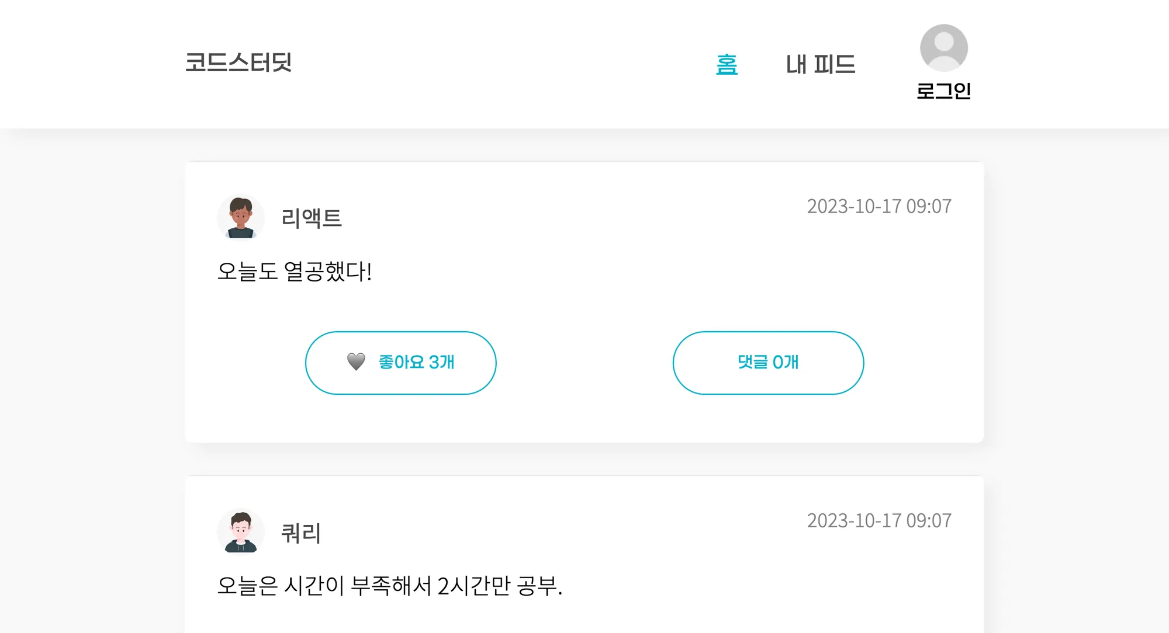Viewport: 1169px width, 633px height.
Task: Click the timestamp on 쿼리's post
Action: [x=879, y=520]
